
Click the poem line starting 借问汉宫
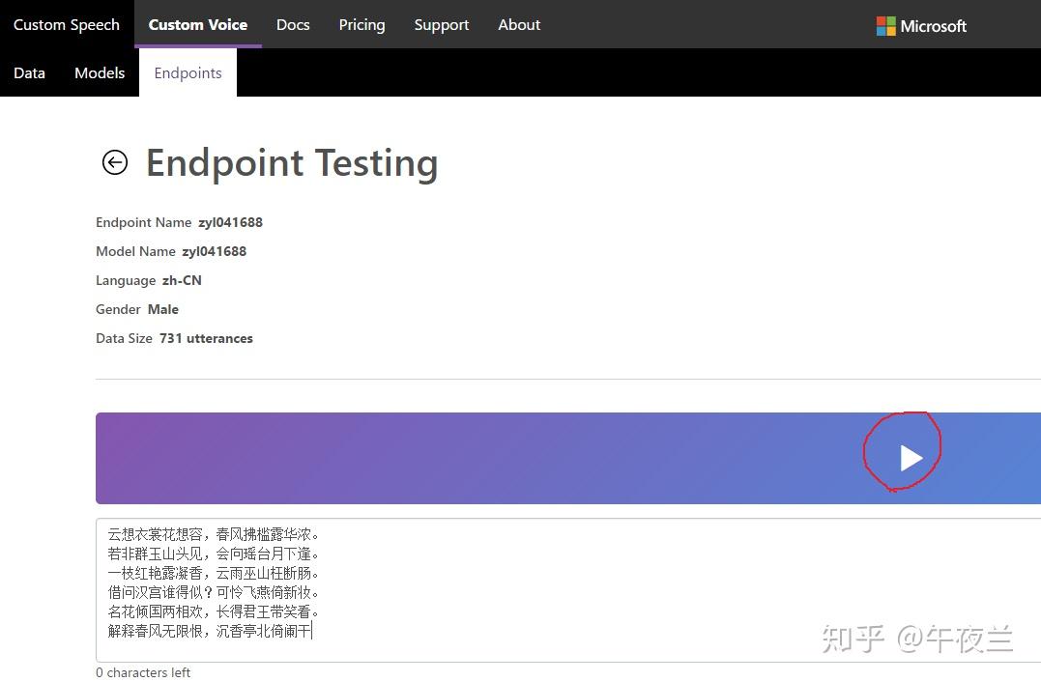pos(213,592)
